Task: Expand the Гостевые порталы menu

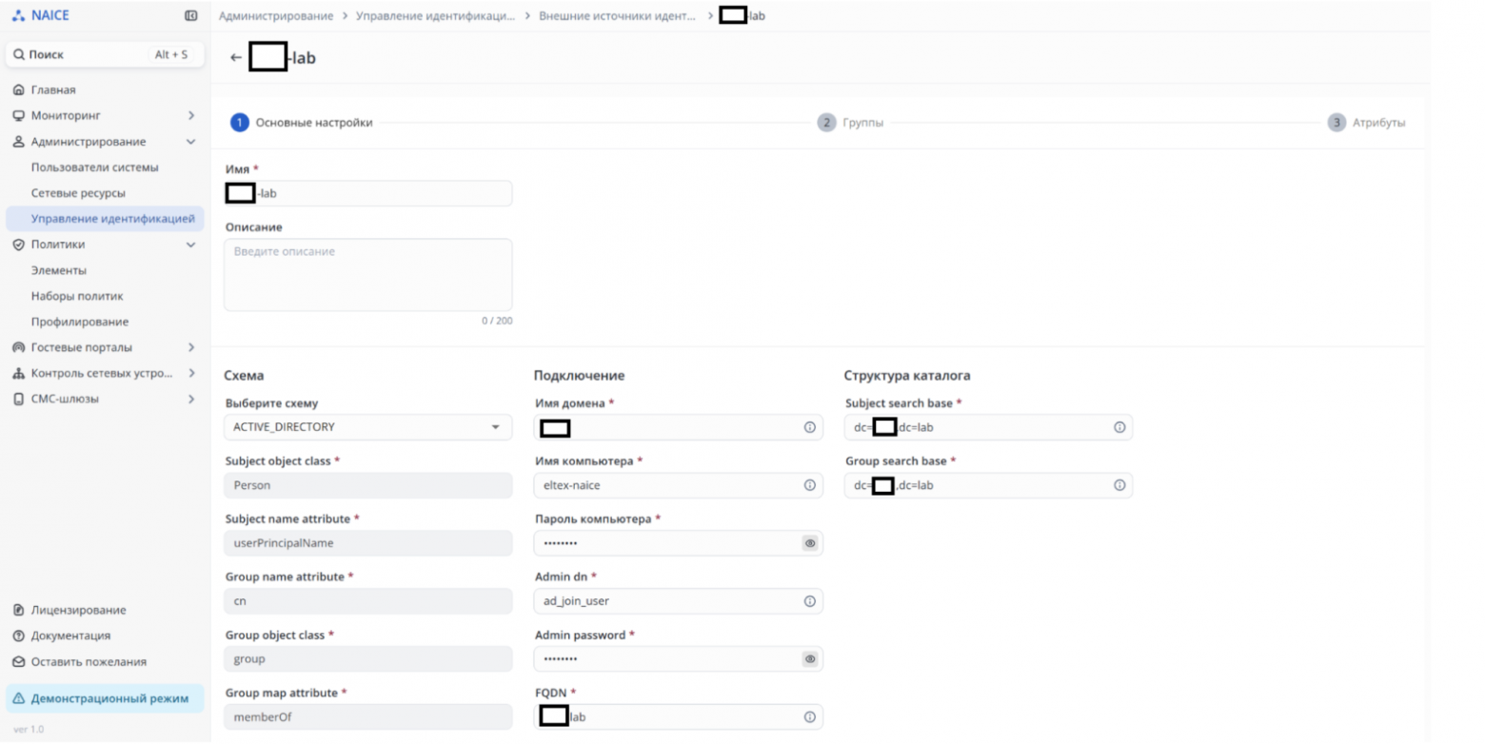Action: (105, 347)
